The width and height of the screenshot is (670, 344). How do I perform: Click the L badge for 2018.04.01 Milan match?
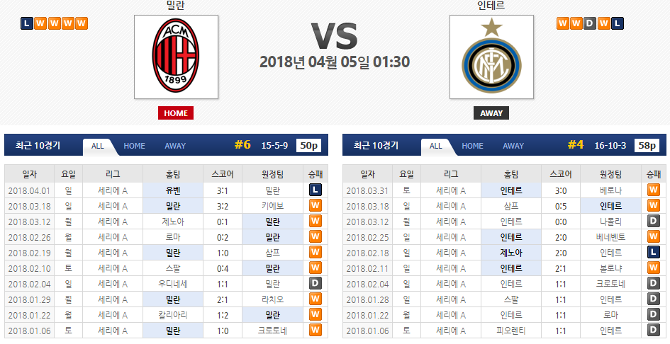316,190
